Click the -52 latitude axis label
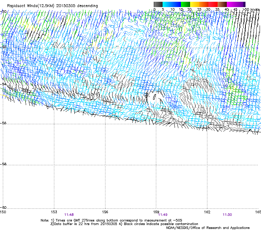Viewport: 261px width, 230px height. 3,47
